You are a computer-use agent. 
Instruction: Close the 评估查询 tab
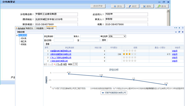[x=45, y=28]
